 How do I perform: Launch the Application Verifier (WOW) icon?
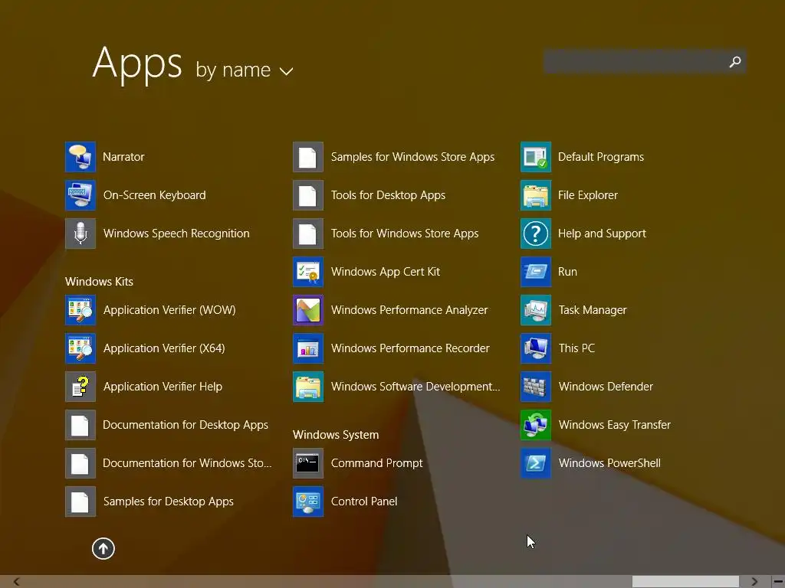point(80,310)
